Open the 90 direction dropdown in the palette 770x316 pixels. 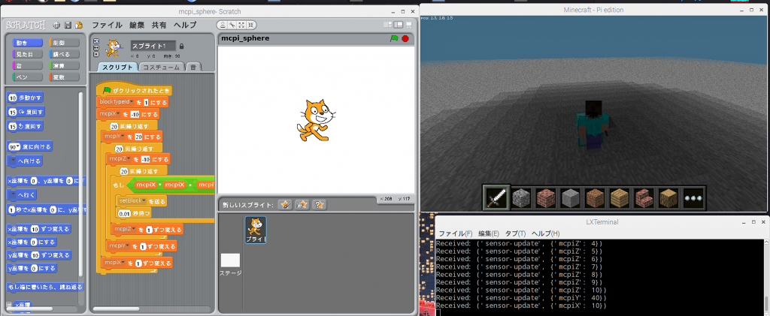18,147
